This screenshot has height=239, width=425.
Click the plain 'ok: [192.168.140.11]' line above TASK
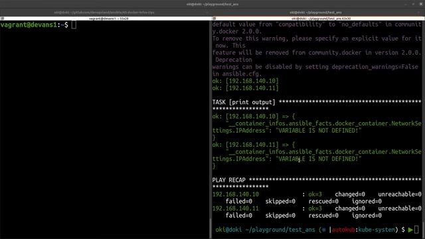tap(245, 88)
